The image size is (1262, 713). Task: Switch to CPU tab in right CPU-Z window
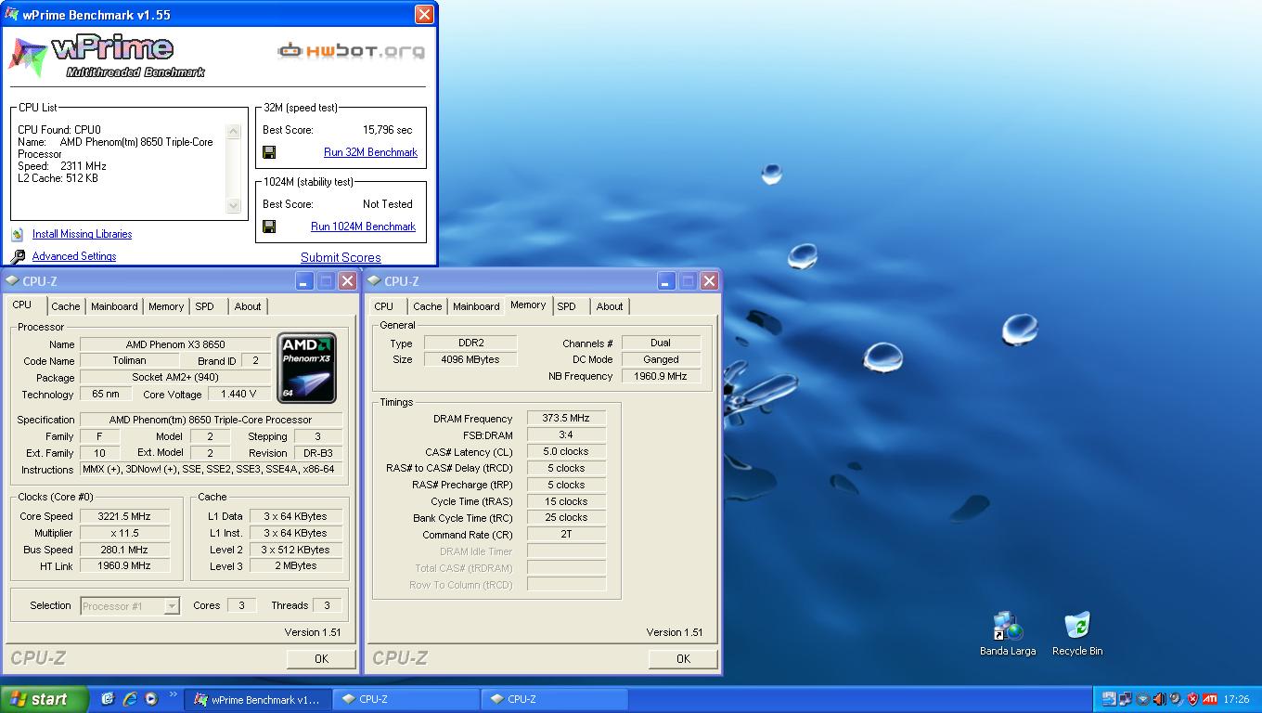384,306
